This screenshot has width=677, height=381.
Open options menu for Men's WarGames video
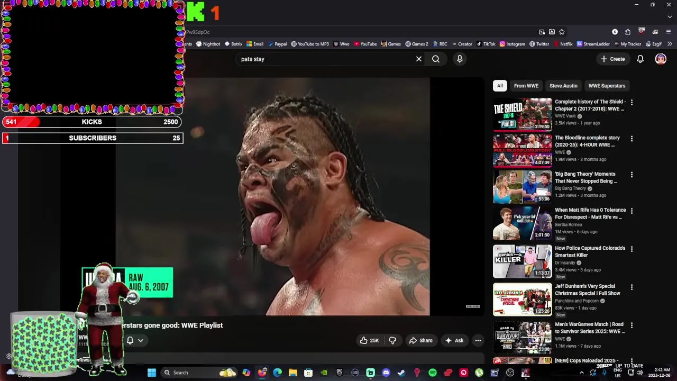[x=632, y=325]
